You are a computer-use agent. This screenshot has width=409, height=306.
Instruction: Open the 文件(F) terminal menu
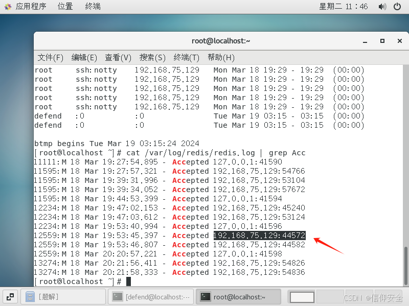pos(50,57)
